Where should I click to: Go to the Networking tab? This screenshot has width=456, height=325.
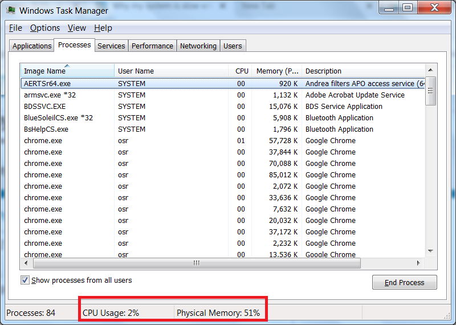[198, 46]
